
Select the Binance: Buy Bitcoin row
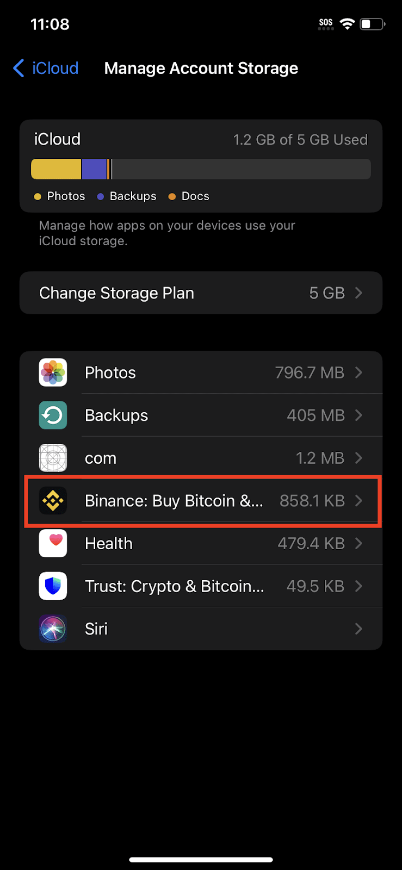coord(201,500)
